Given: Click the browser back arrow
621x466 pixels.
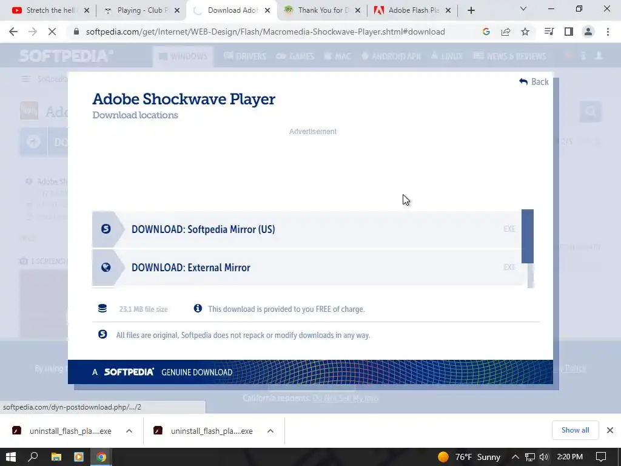Looking at the screenshot, I should tap(13, 32).
